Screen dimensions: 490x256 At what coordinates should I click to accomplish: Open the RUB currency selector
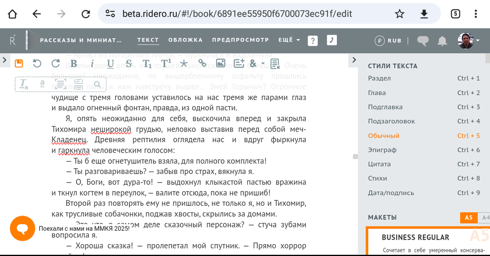[x=388, y=40]
